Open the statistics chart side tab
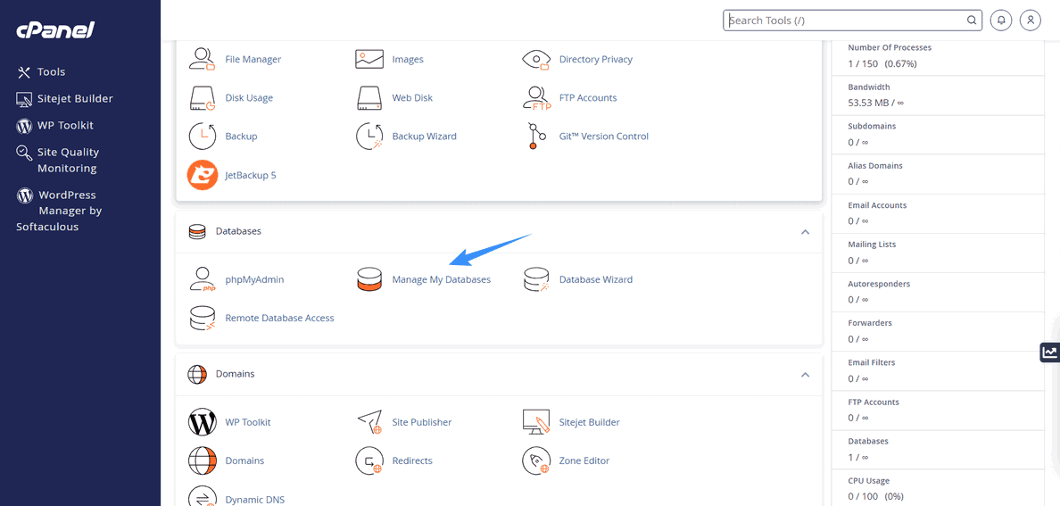This screenshot has height=506, width=1060. coord(1050,353)
